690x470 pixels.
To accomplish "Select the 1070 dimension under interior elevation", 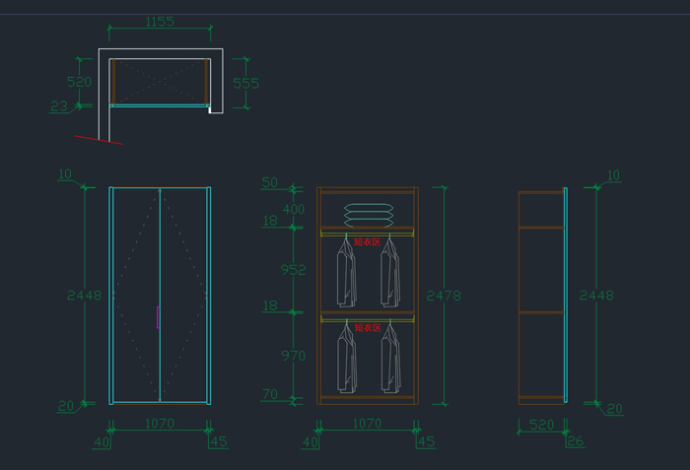I will 367,424.
